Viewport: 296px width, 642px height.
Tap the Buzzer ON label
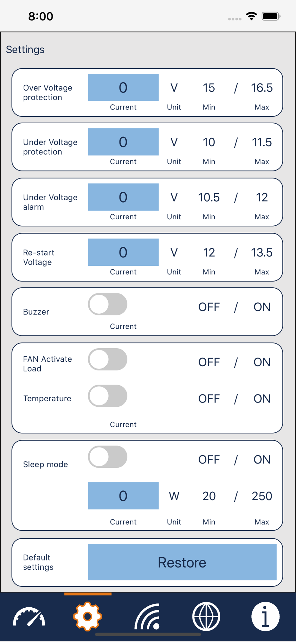(x=262, y=307)
